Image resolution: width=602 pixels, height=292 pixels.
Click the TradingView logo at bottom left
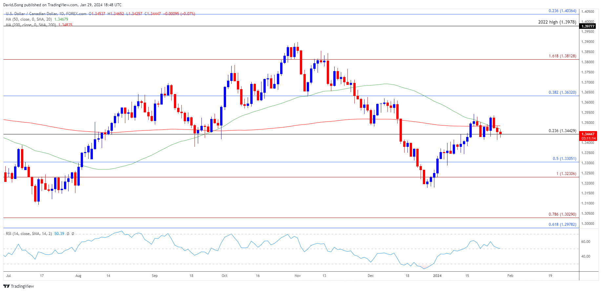point(19,286)
